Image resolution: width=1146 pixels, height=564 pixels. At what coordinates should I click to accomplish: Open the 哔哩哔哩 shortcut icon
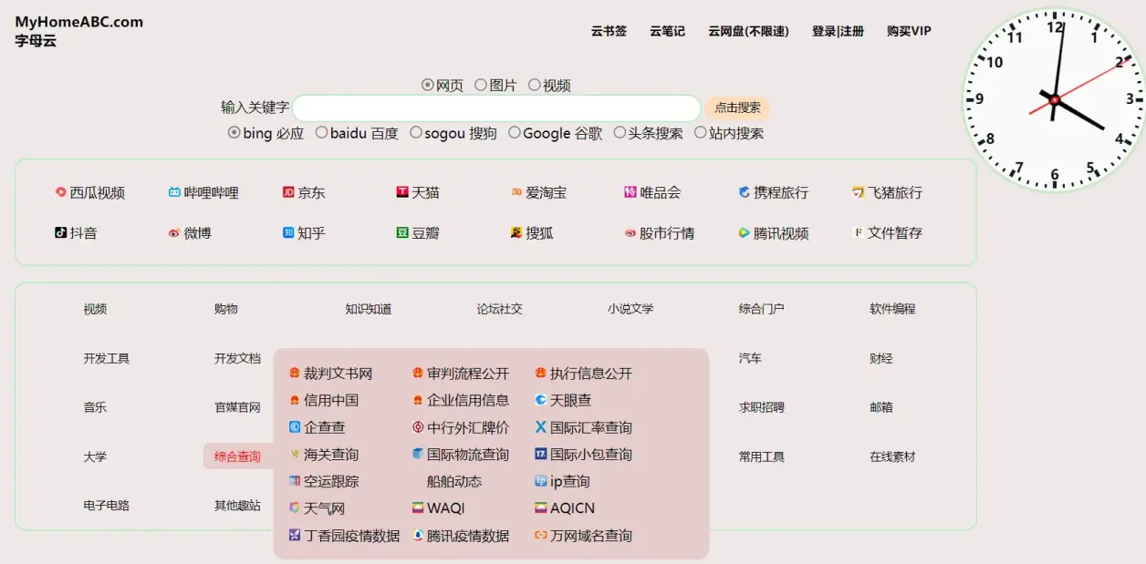[x=174, y=192]
